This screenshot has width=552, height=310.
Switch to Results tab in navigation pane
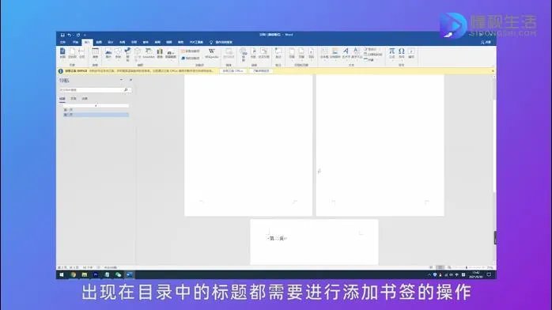point(85,99)
